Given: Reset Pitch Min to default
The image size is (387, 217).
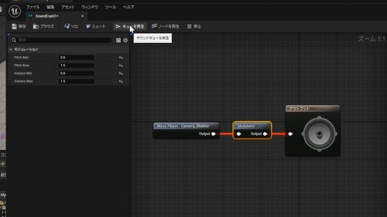Looking at the screenshot, I should click(x=121, y=58).
